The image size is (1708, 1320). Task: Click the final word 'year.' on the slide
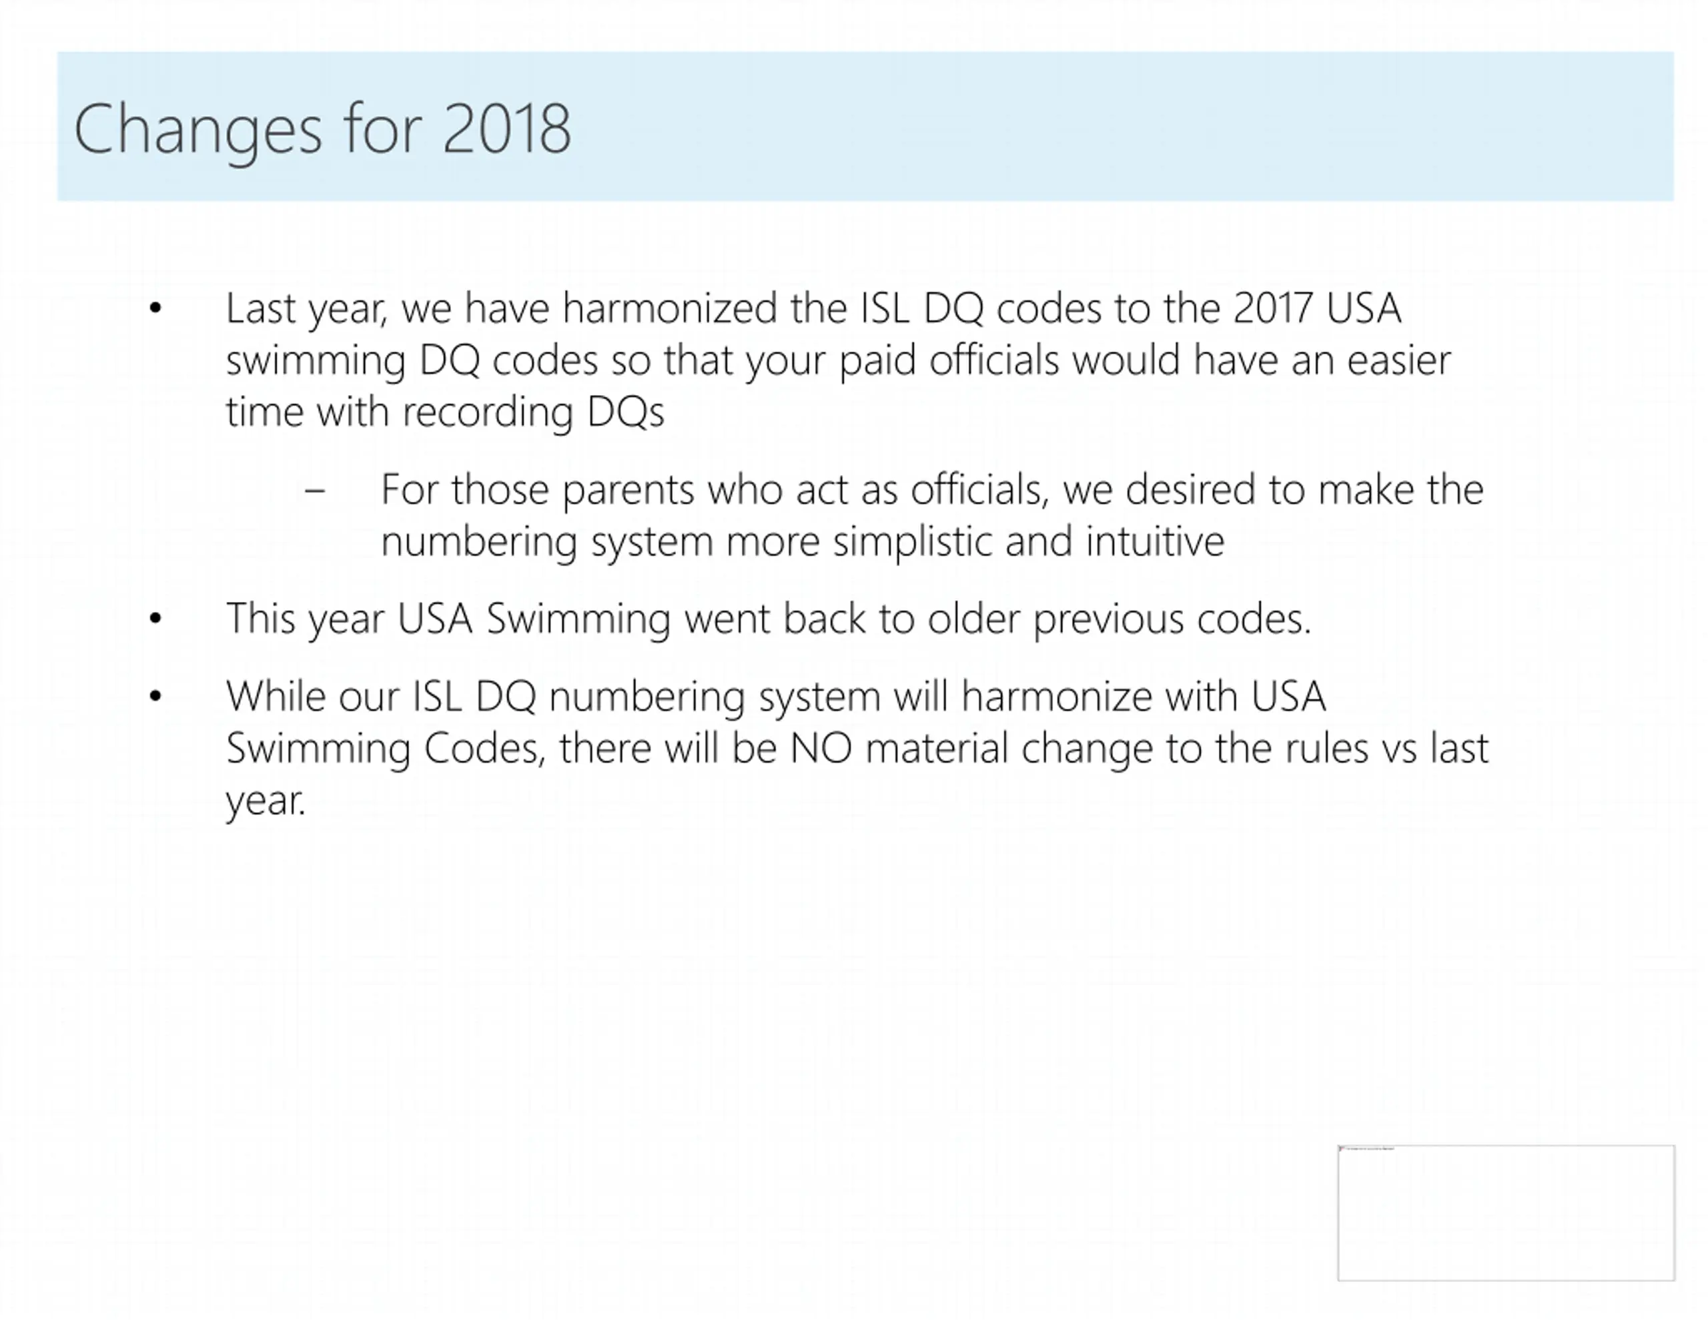[266, 800]
